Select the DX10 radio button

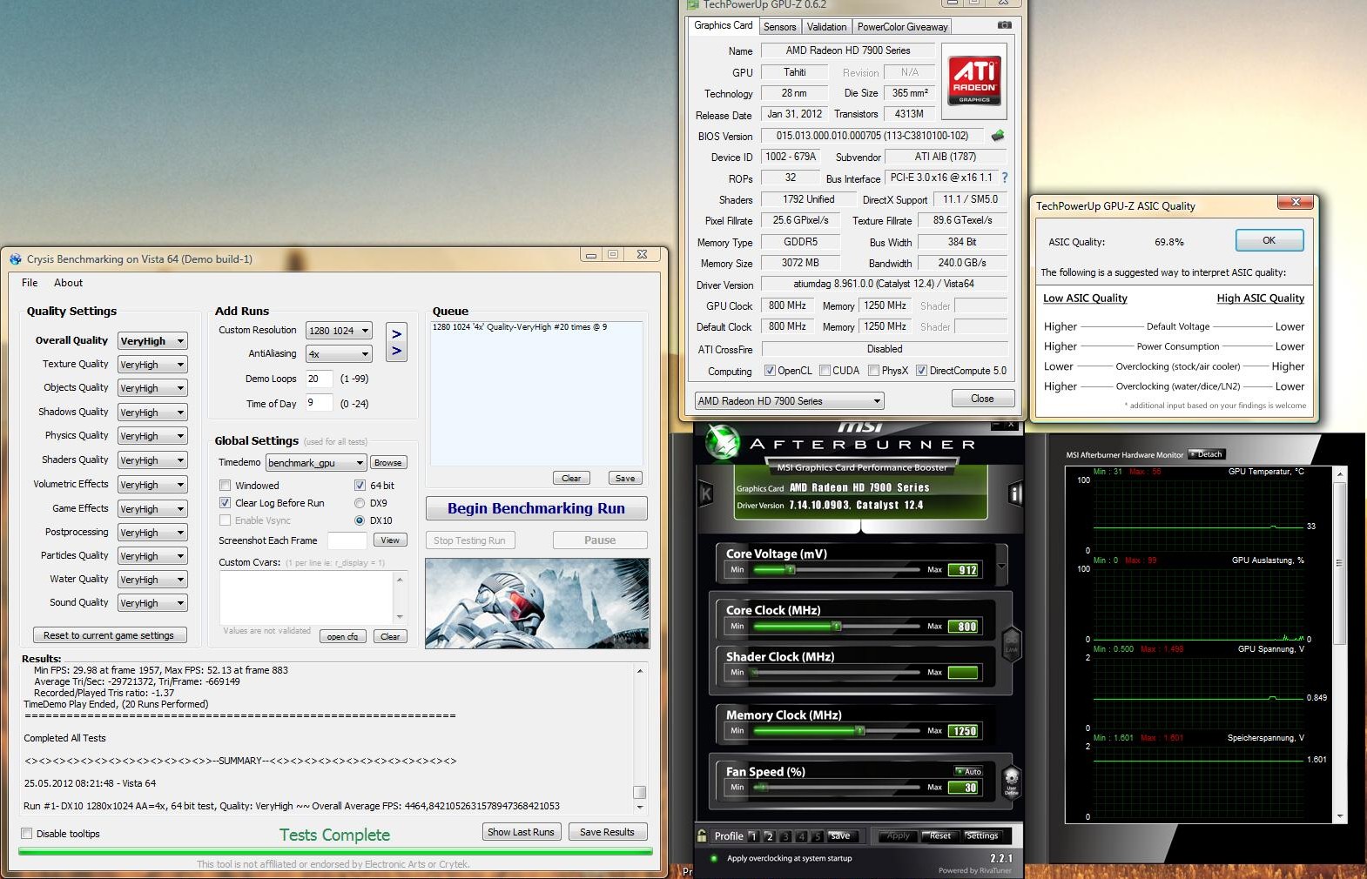click(360, 520)
